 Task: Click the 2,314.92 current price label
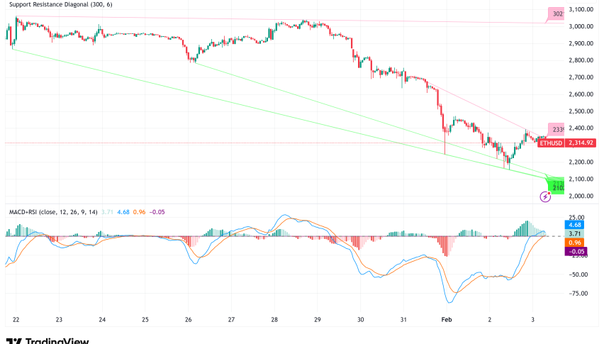coord(581,143)
